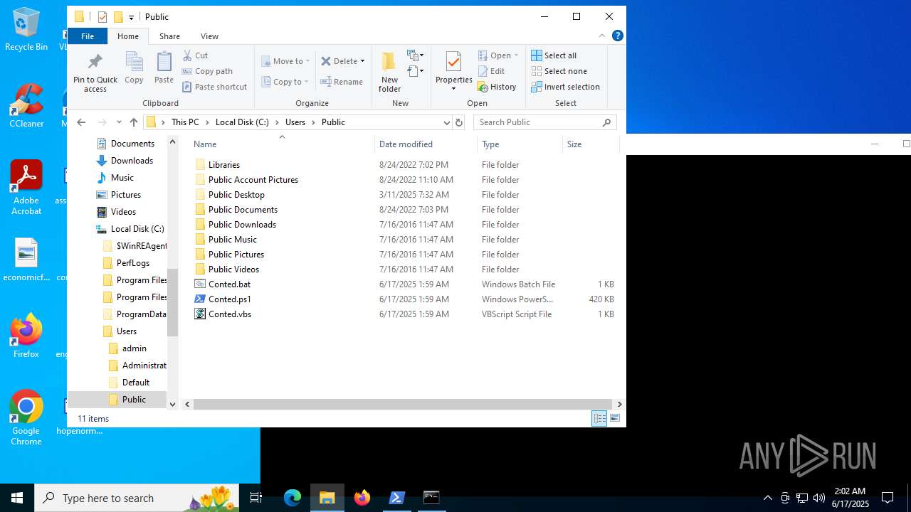The height and width of the screenshot is (512, 911).
Task: Launch Microsoft Edge from taskbar
Action: 293,498
